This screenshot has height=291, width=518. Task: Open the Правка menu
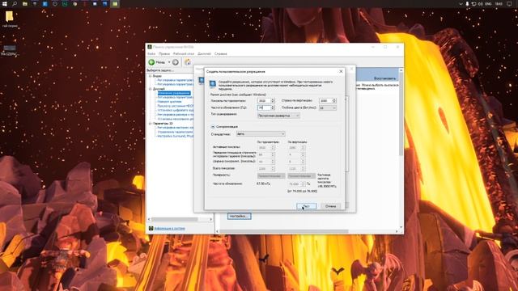(x=163, y=53)
